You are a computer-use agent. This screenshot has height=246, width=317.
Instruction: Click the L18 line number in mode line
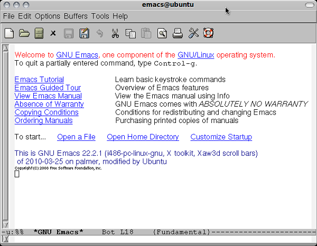point(127,232)
